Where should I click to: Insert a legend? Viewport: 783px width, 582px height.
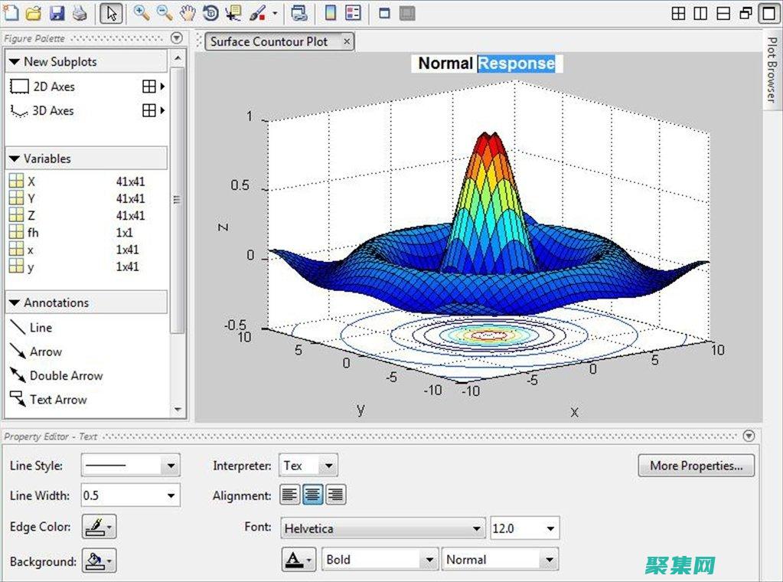[x=354, y=13]
